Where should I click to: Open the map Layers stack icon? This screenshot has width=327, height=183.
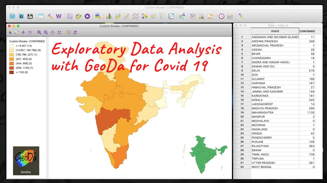pos(30,32)
